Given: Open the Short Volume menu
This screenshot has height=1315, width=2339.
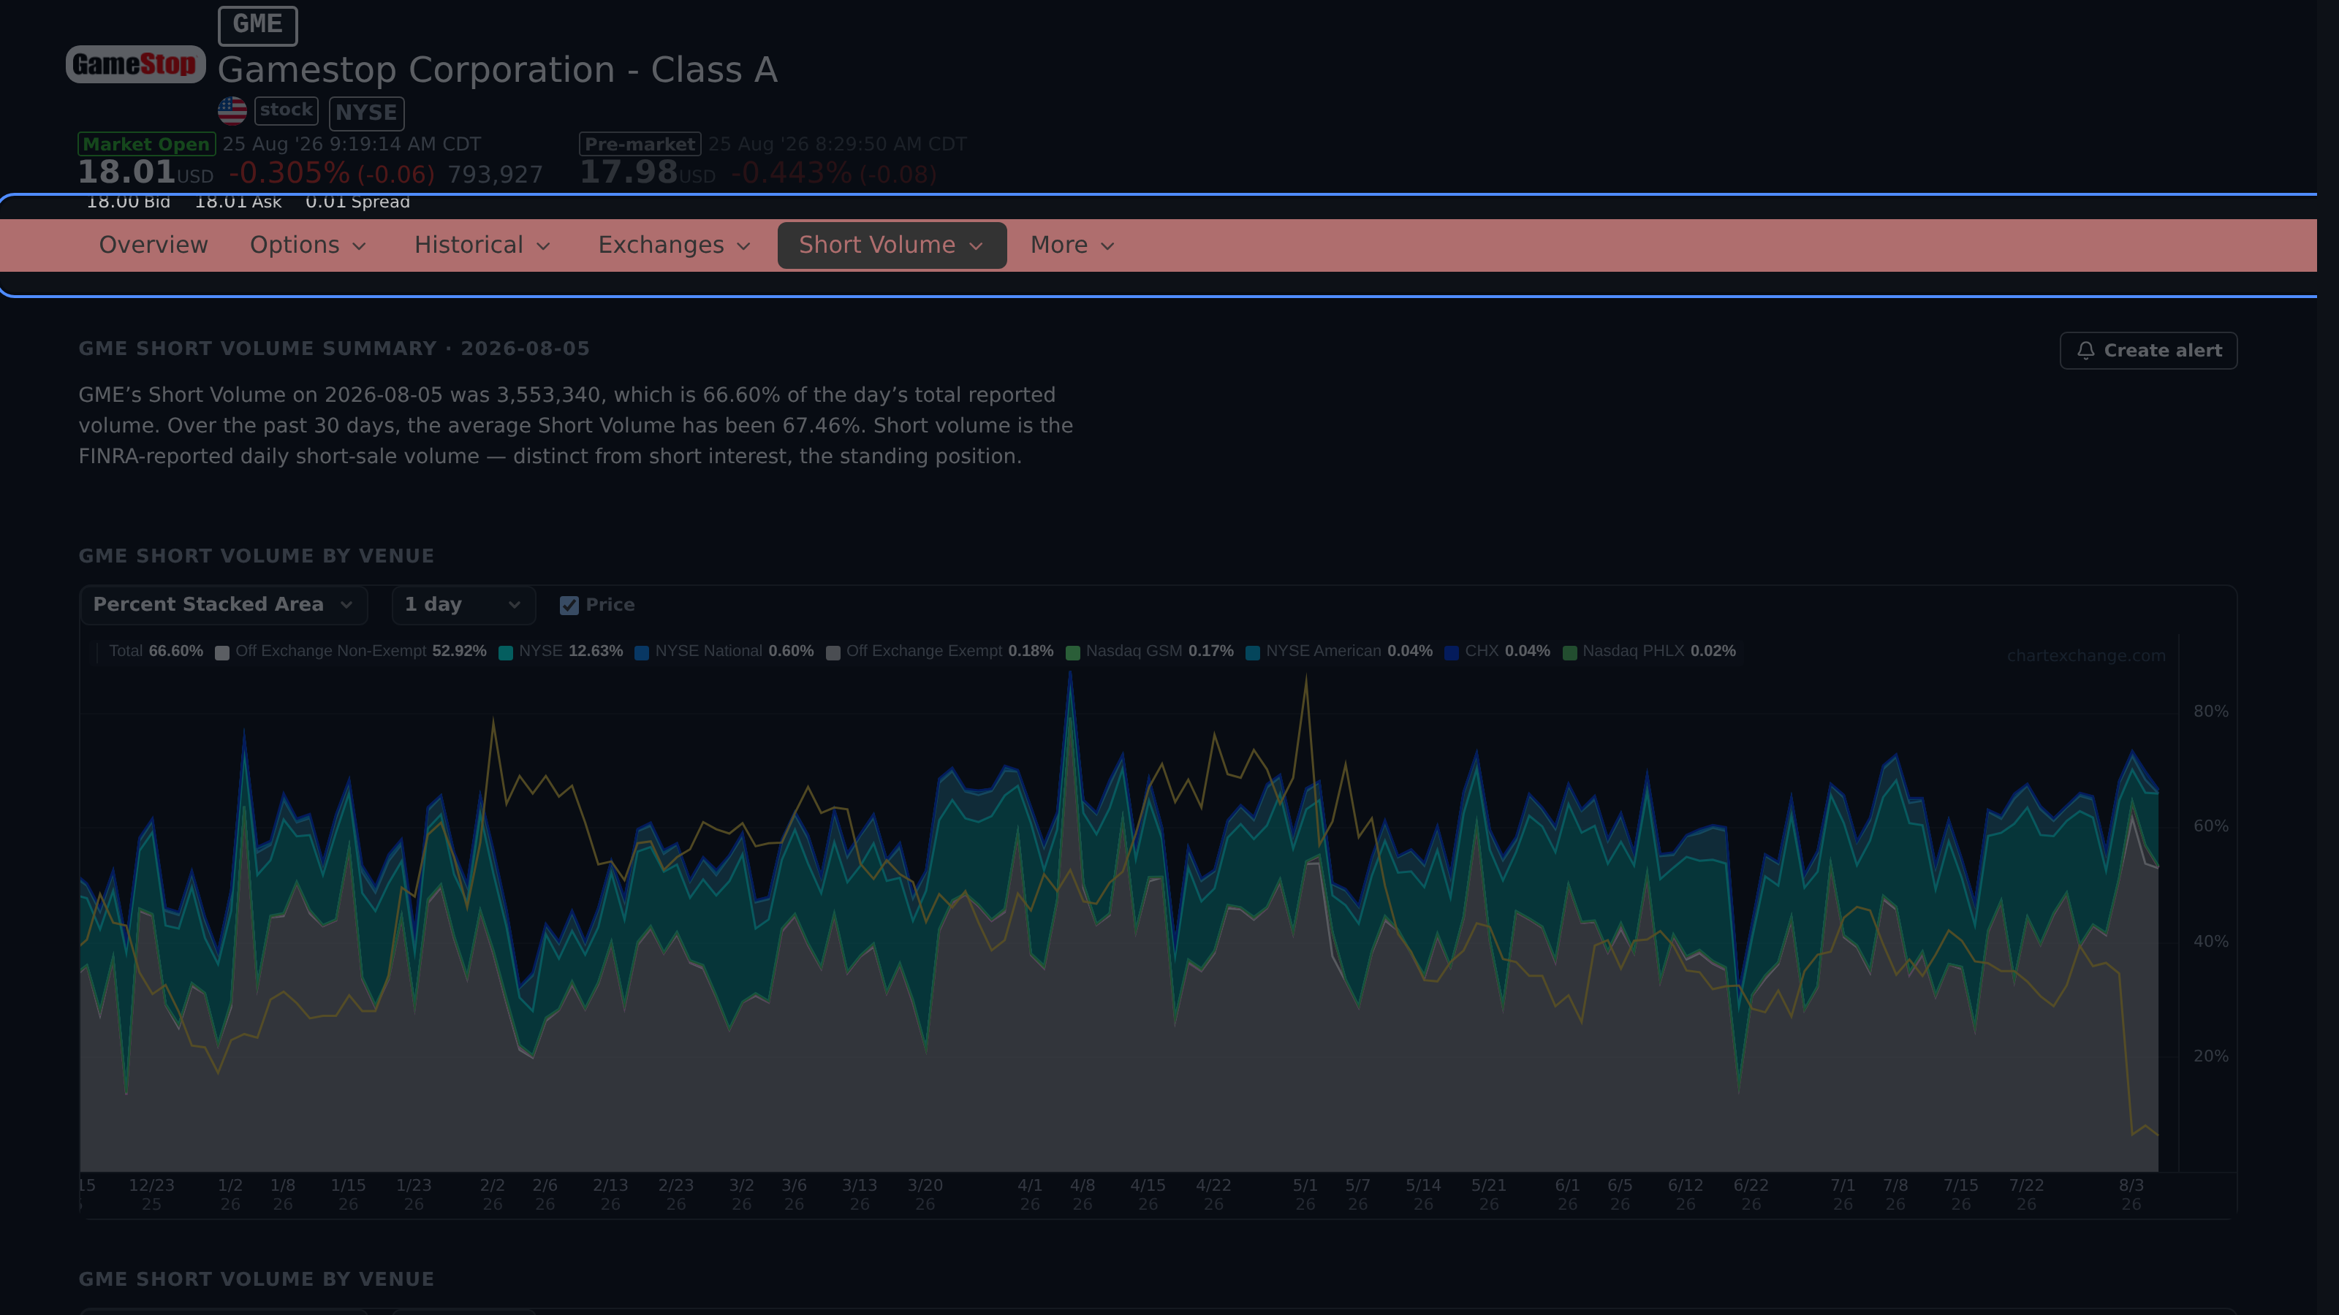Looking at the screenshot, I should click(892, 245).
